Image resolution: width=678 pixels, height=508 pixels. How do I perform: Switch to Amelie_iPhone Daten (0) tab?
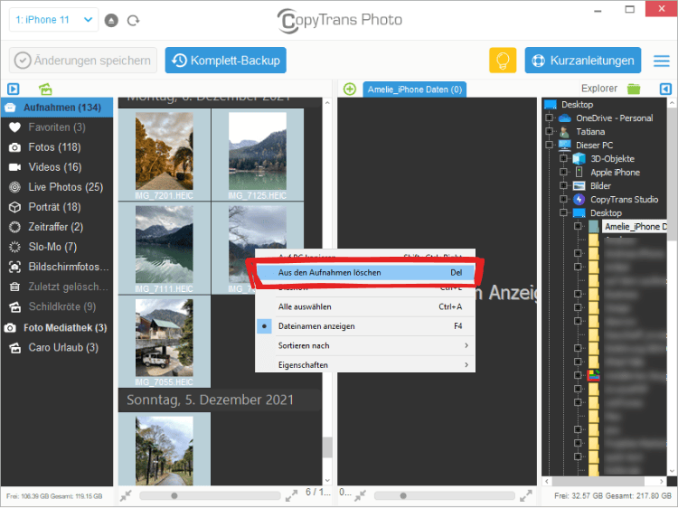414,89
